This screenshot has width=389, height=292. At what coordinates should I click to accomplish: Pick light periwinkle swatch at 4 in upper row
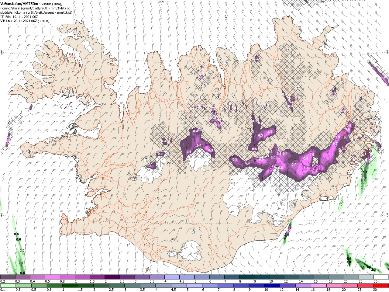pyautogui.click(x=172, y=277)
